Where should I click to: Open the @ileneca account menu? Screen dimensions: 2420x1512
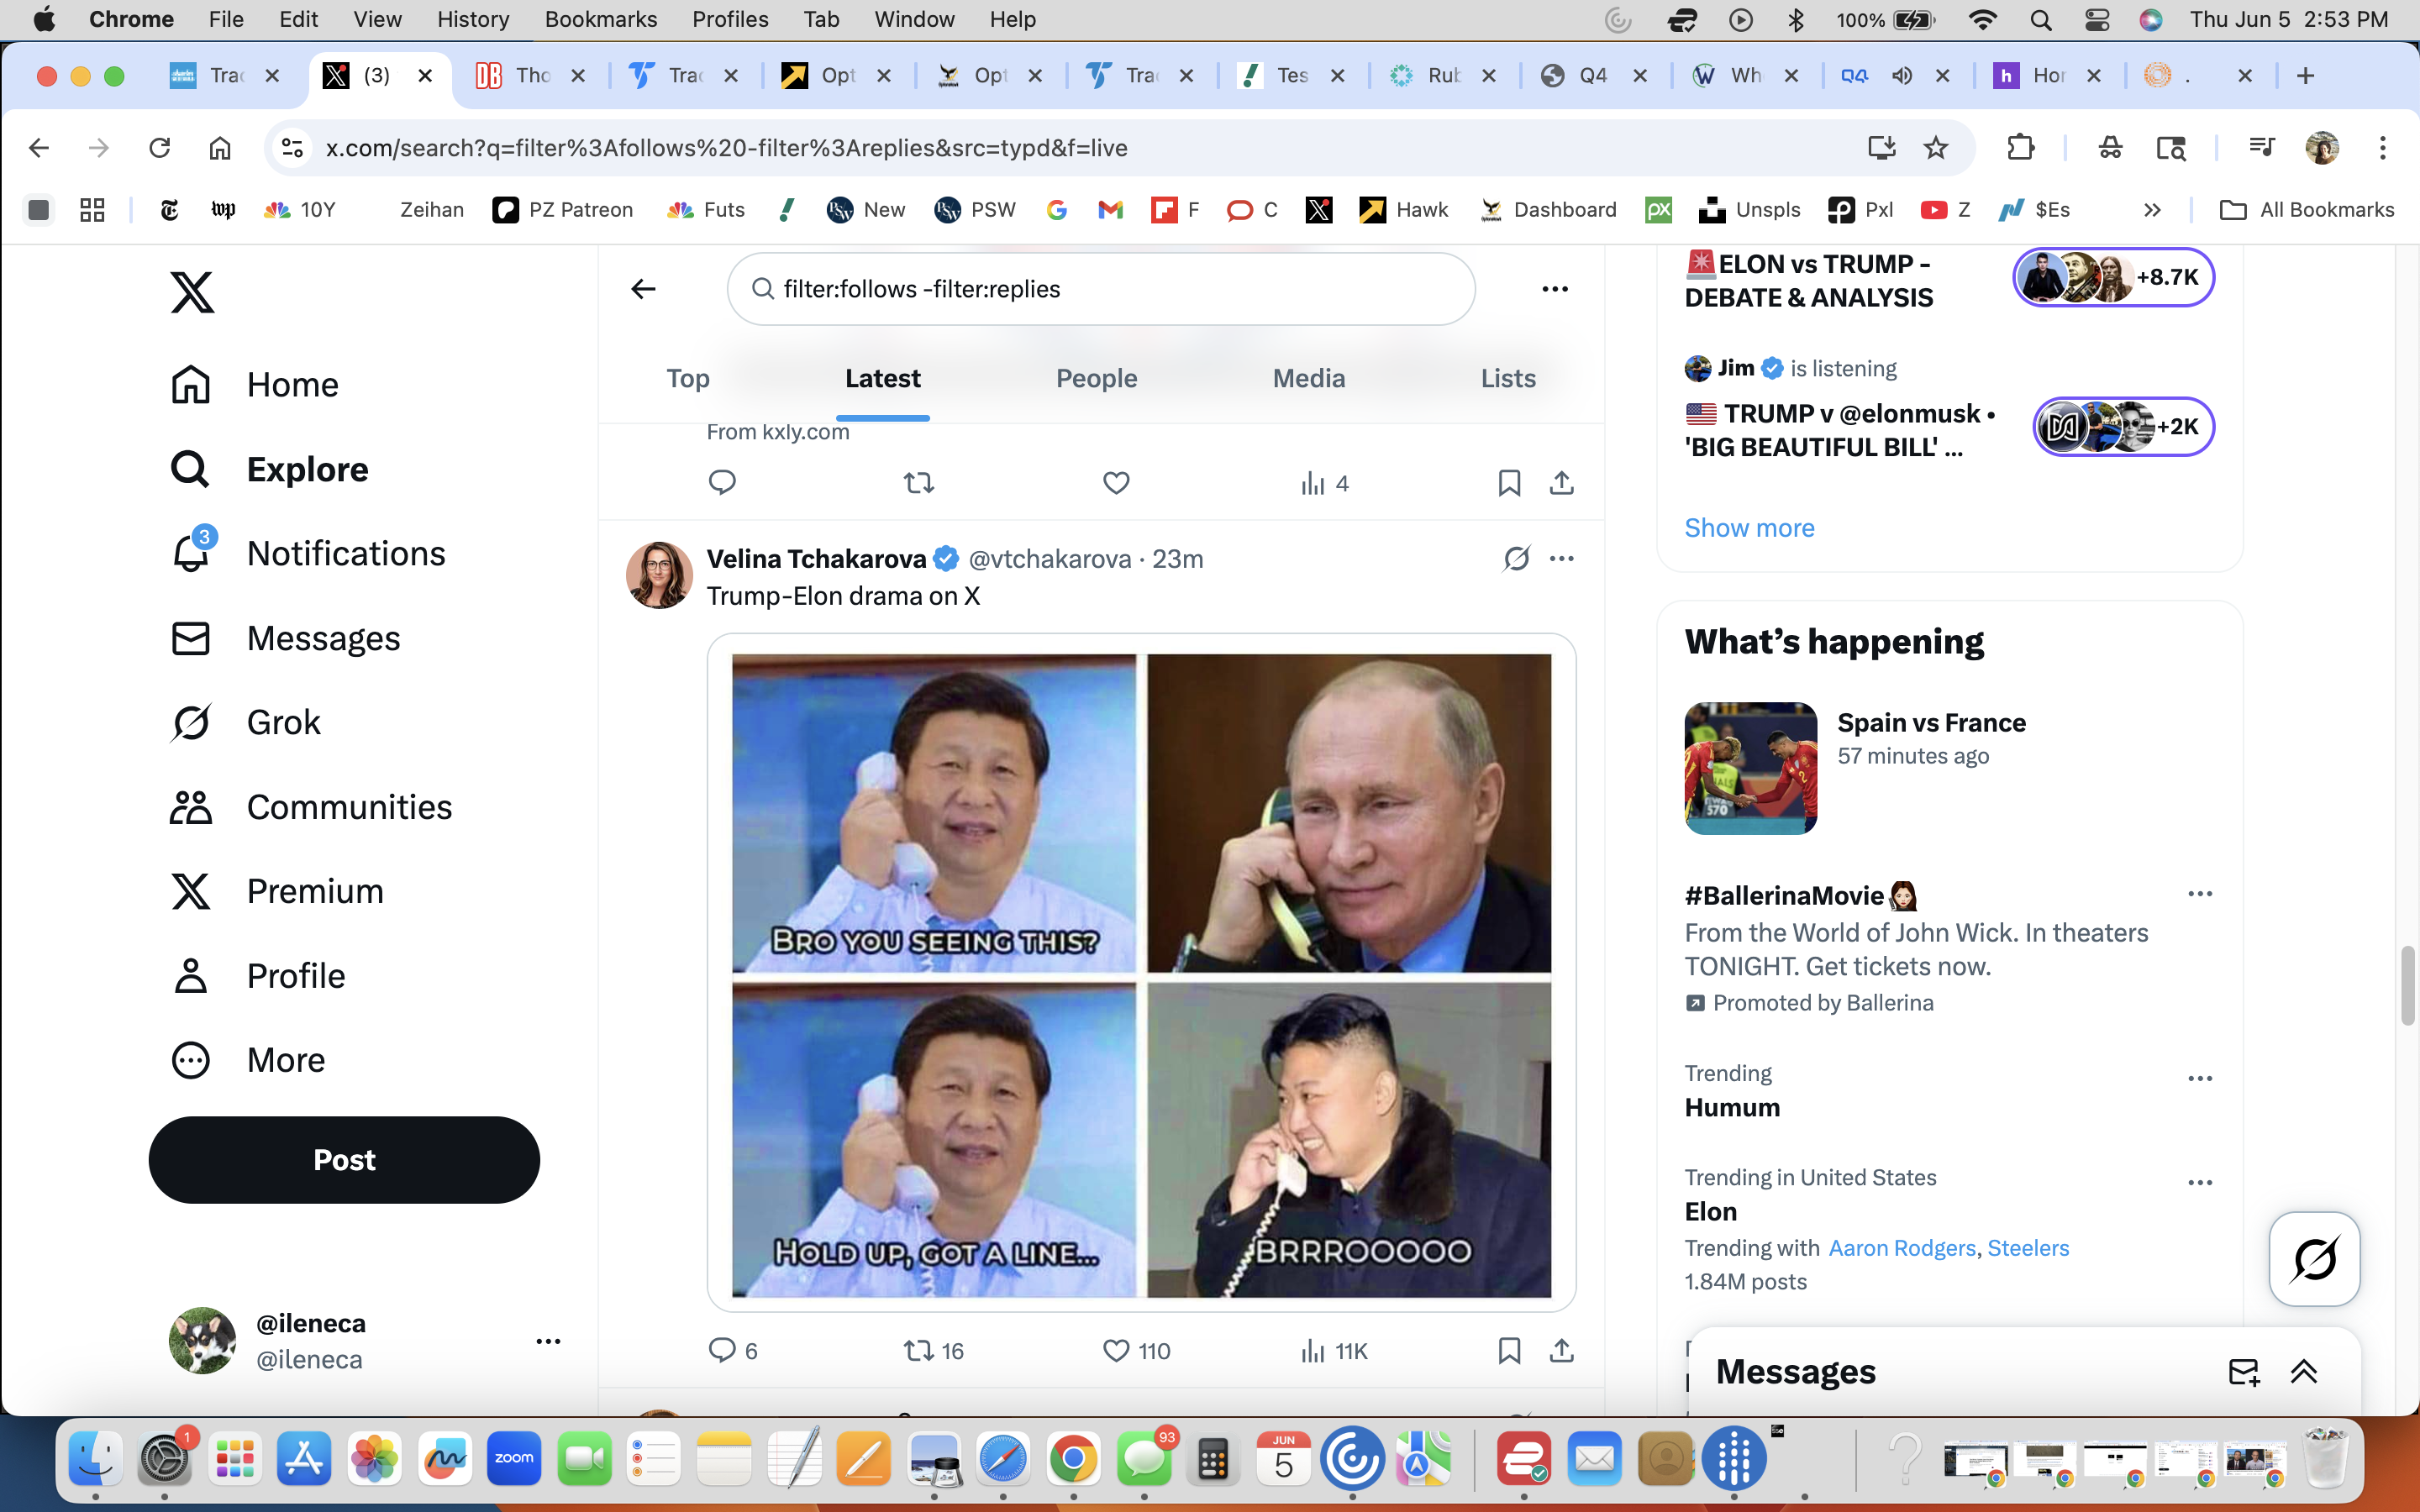(x=548, y=1341)
